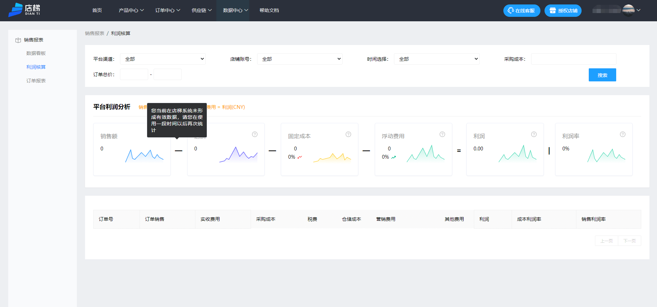Screen dimensions: 657x307
Task: Click help icon on 利润 card
Action: [x=534, y=134]
